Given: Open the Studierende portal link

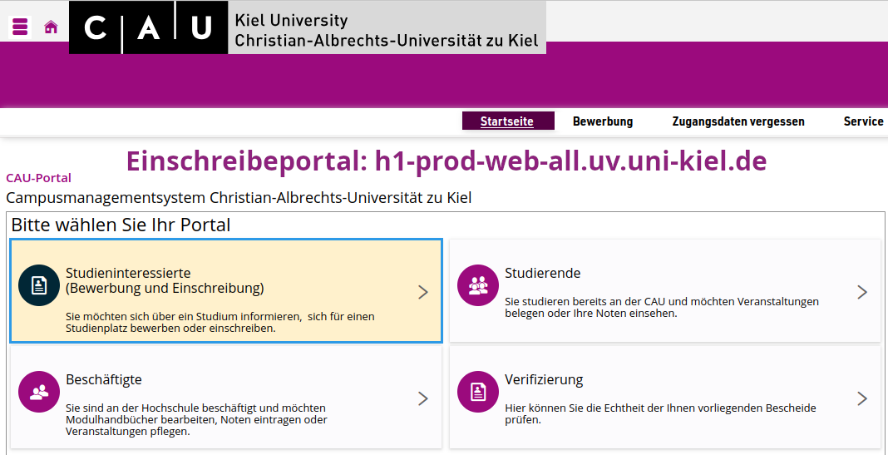Looking at the screenshot, I should point(543,273).
